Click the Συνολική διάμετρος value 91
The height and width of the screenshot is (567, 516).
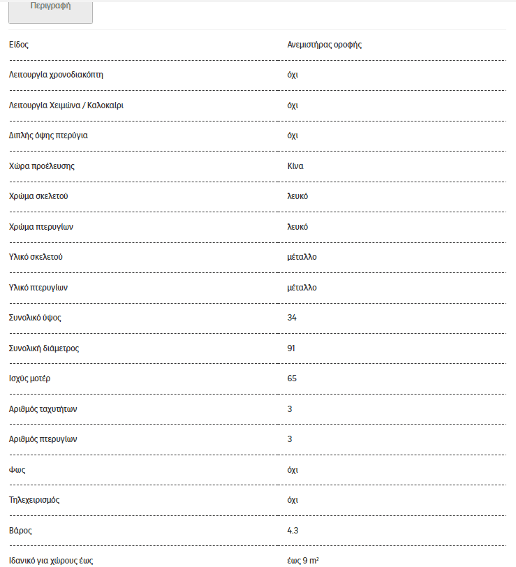pyautogui.click(x=291, y=348)
